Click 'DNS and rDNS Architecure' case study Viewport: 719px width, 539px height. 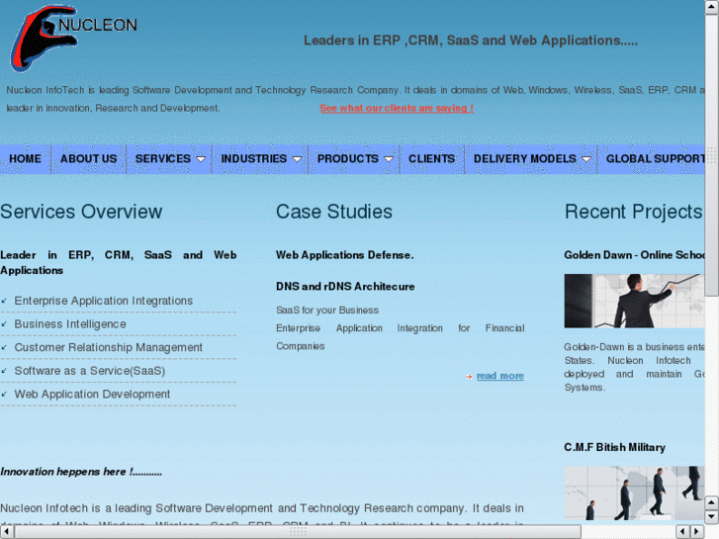point(345,287)
